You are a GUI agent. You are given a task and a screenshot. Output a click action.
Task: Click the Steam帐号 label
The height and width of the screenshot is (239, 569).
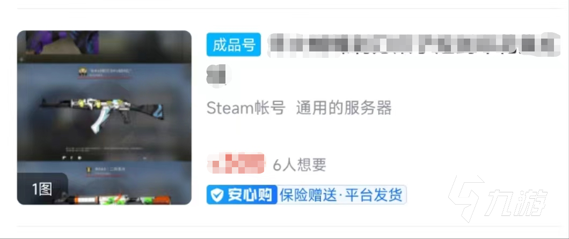tap(246, 108)
